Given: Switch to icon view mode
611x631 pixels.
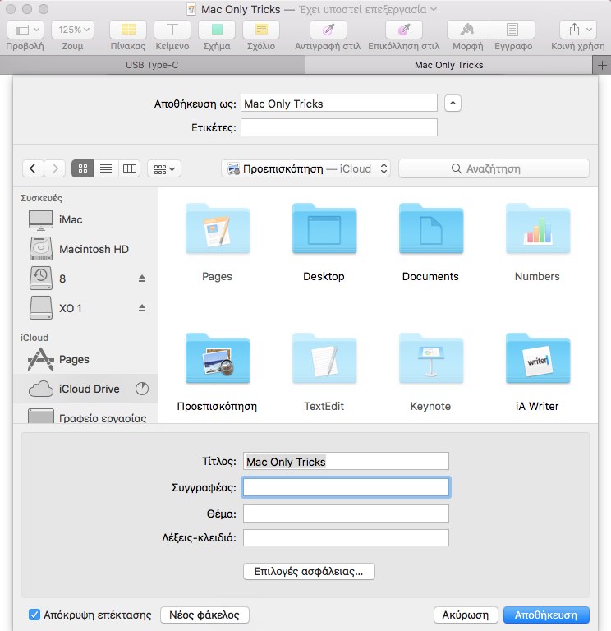Looking at the screenshot, I should (x=83, y=168).
